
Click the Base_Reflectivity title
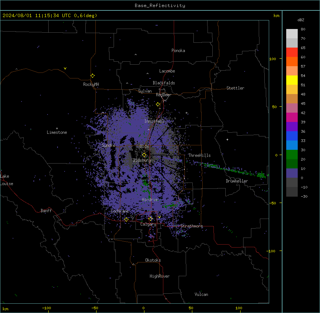(160, 6)
